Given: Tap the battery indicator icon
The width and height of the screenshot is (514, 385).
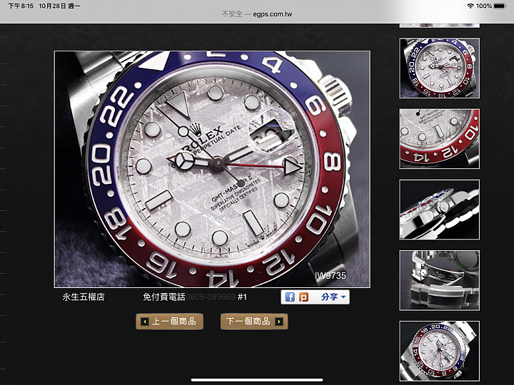Looking at the screenshot, I should click(500, 6).
